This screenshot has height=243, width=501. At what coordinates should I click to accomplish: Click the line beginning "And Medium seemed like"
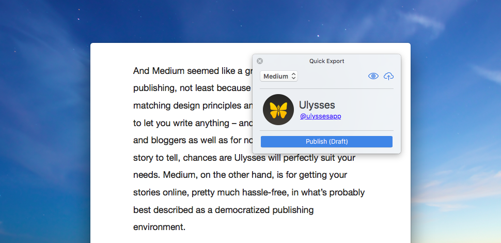click(193, 71)
